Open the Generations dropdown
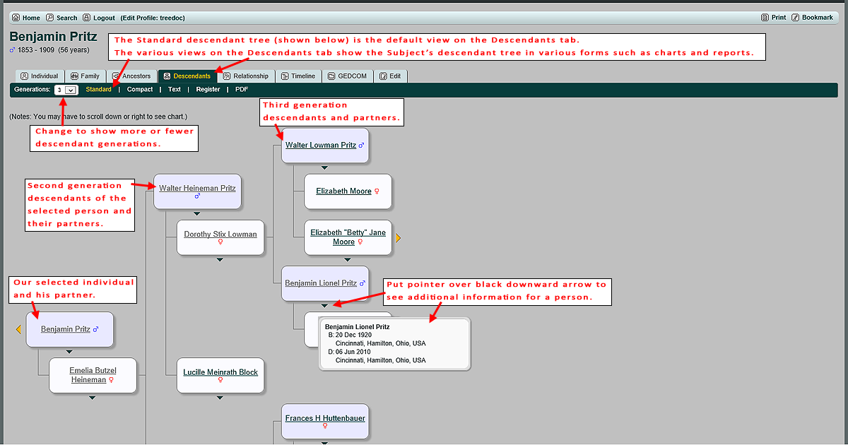The image size is (848, 445). coord(66,90)
